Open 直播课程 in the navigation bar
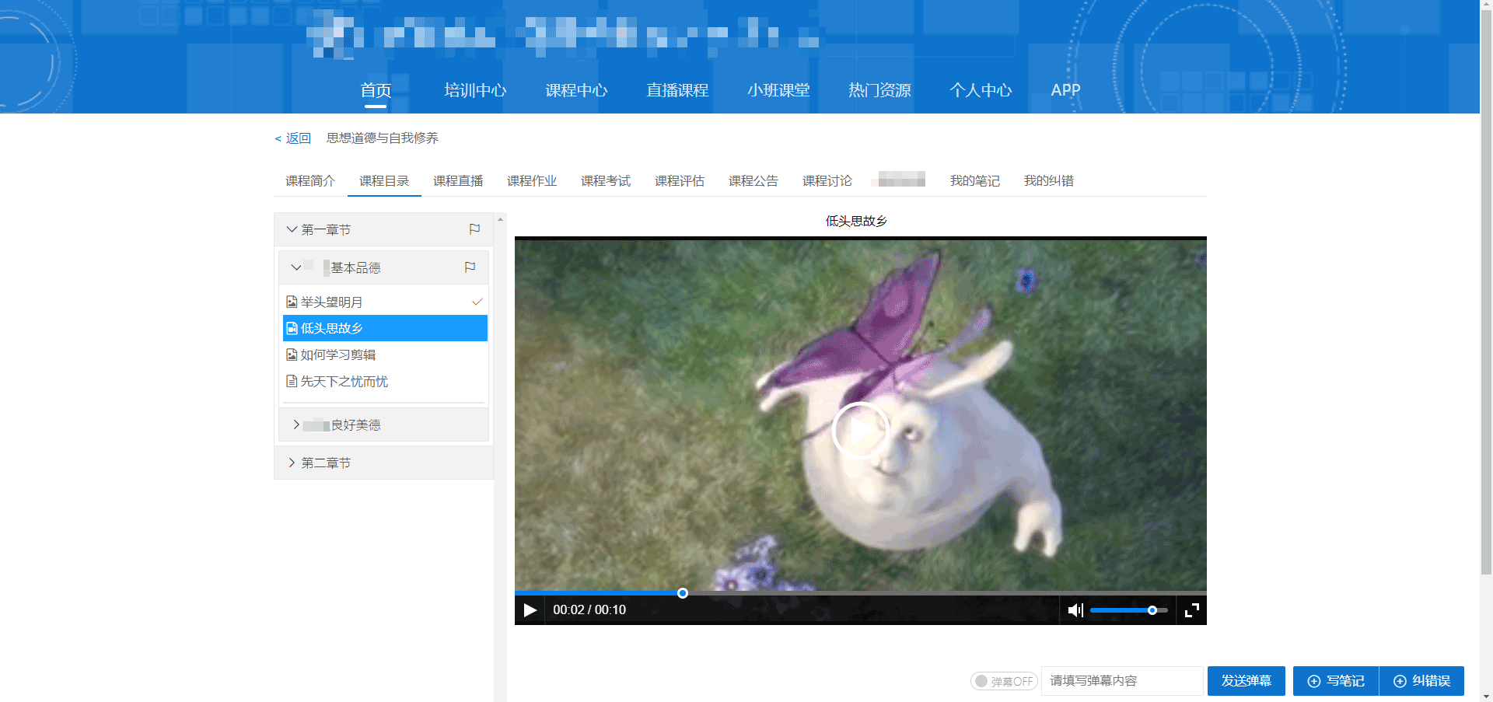 677,90
